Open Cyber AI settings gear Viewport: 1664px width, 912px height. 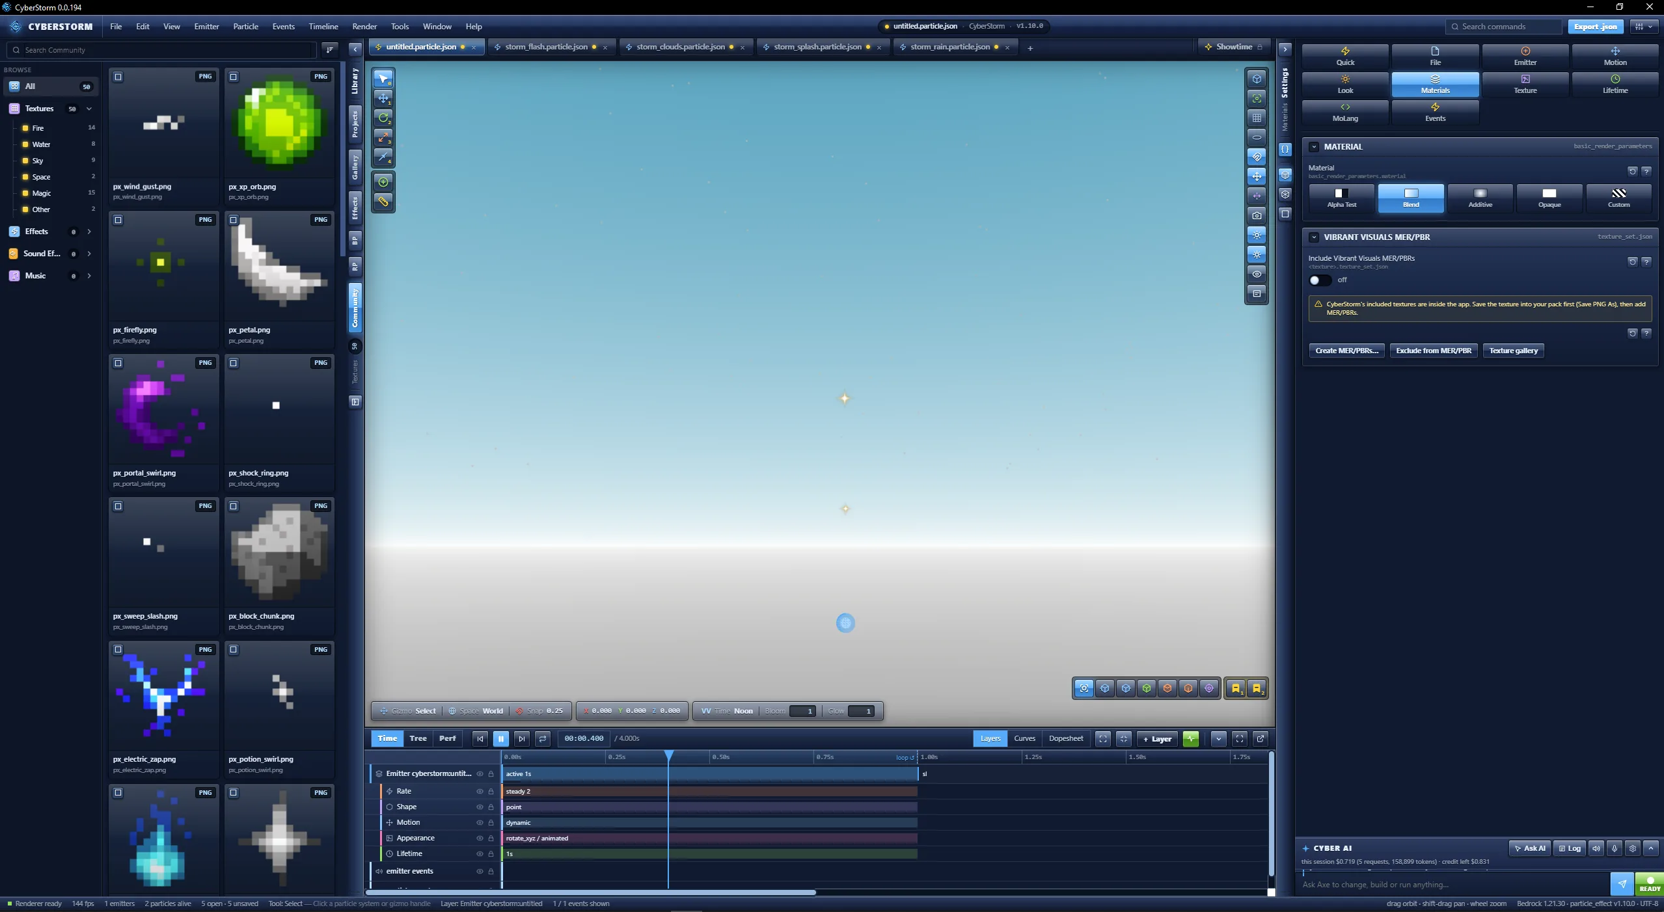tap(1632, 848)
